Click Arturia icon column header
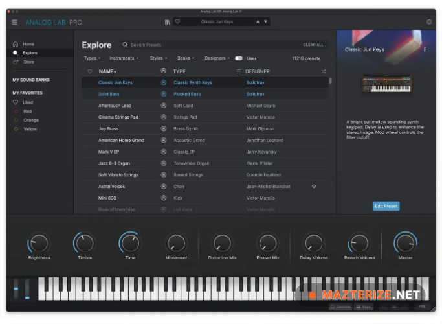The width and height of the screenshot is (442, 324). coord(163,71)
